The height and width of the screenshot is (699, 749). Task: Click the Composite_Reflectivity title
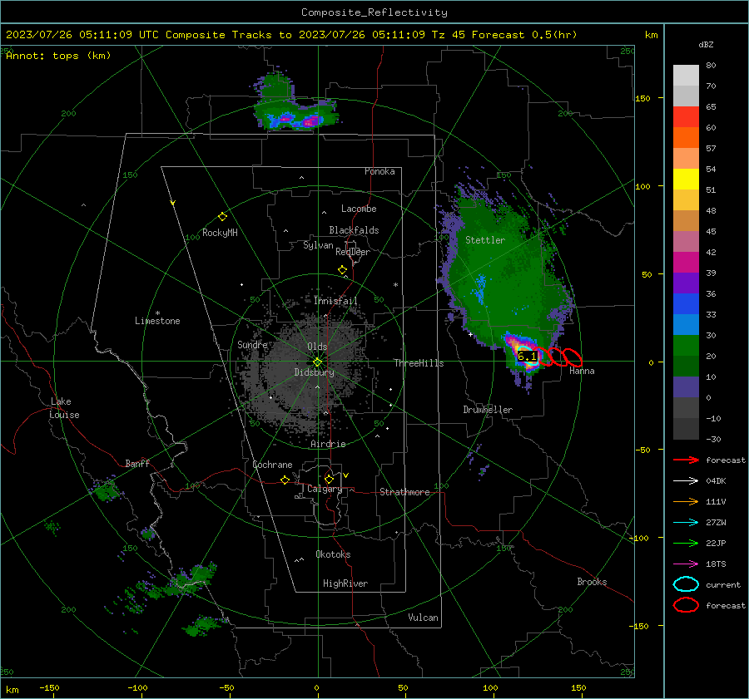point(374,12)
